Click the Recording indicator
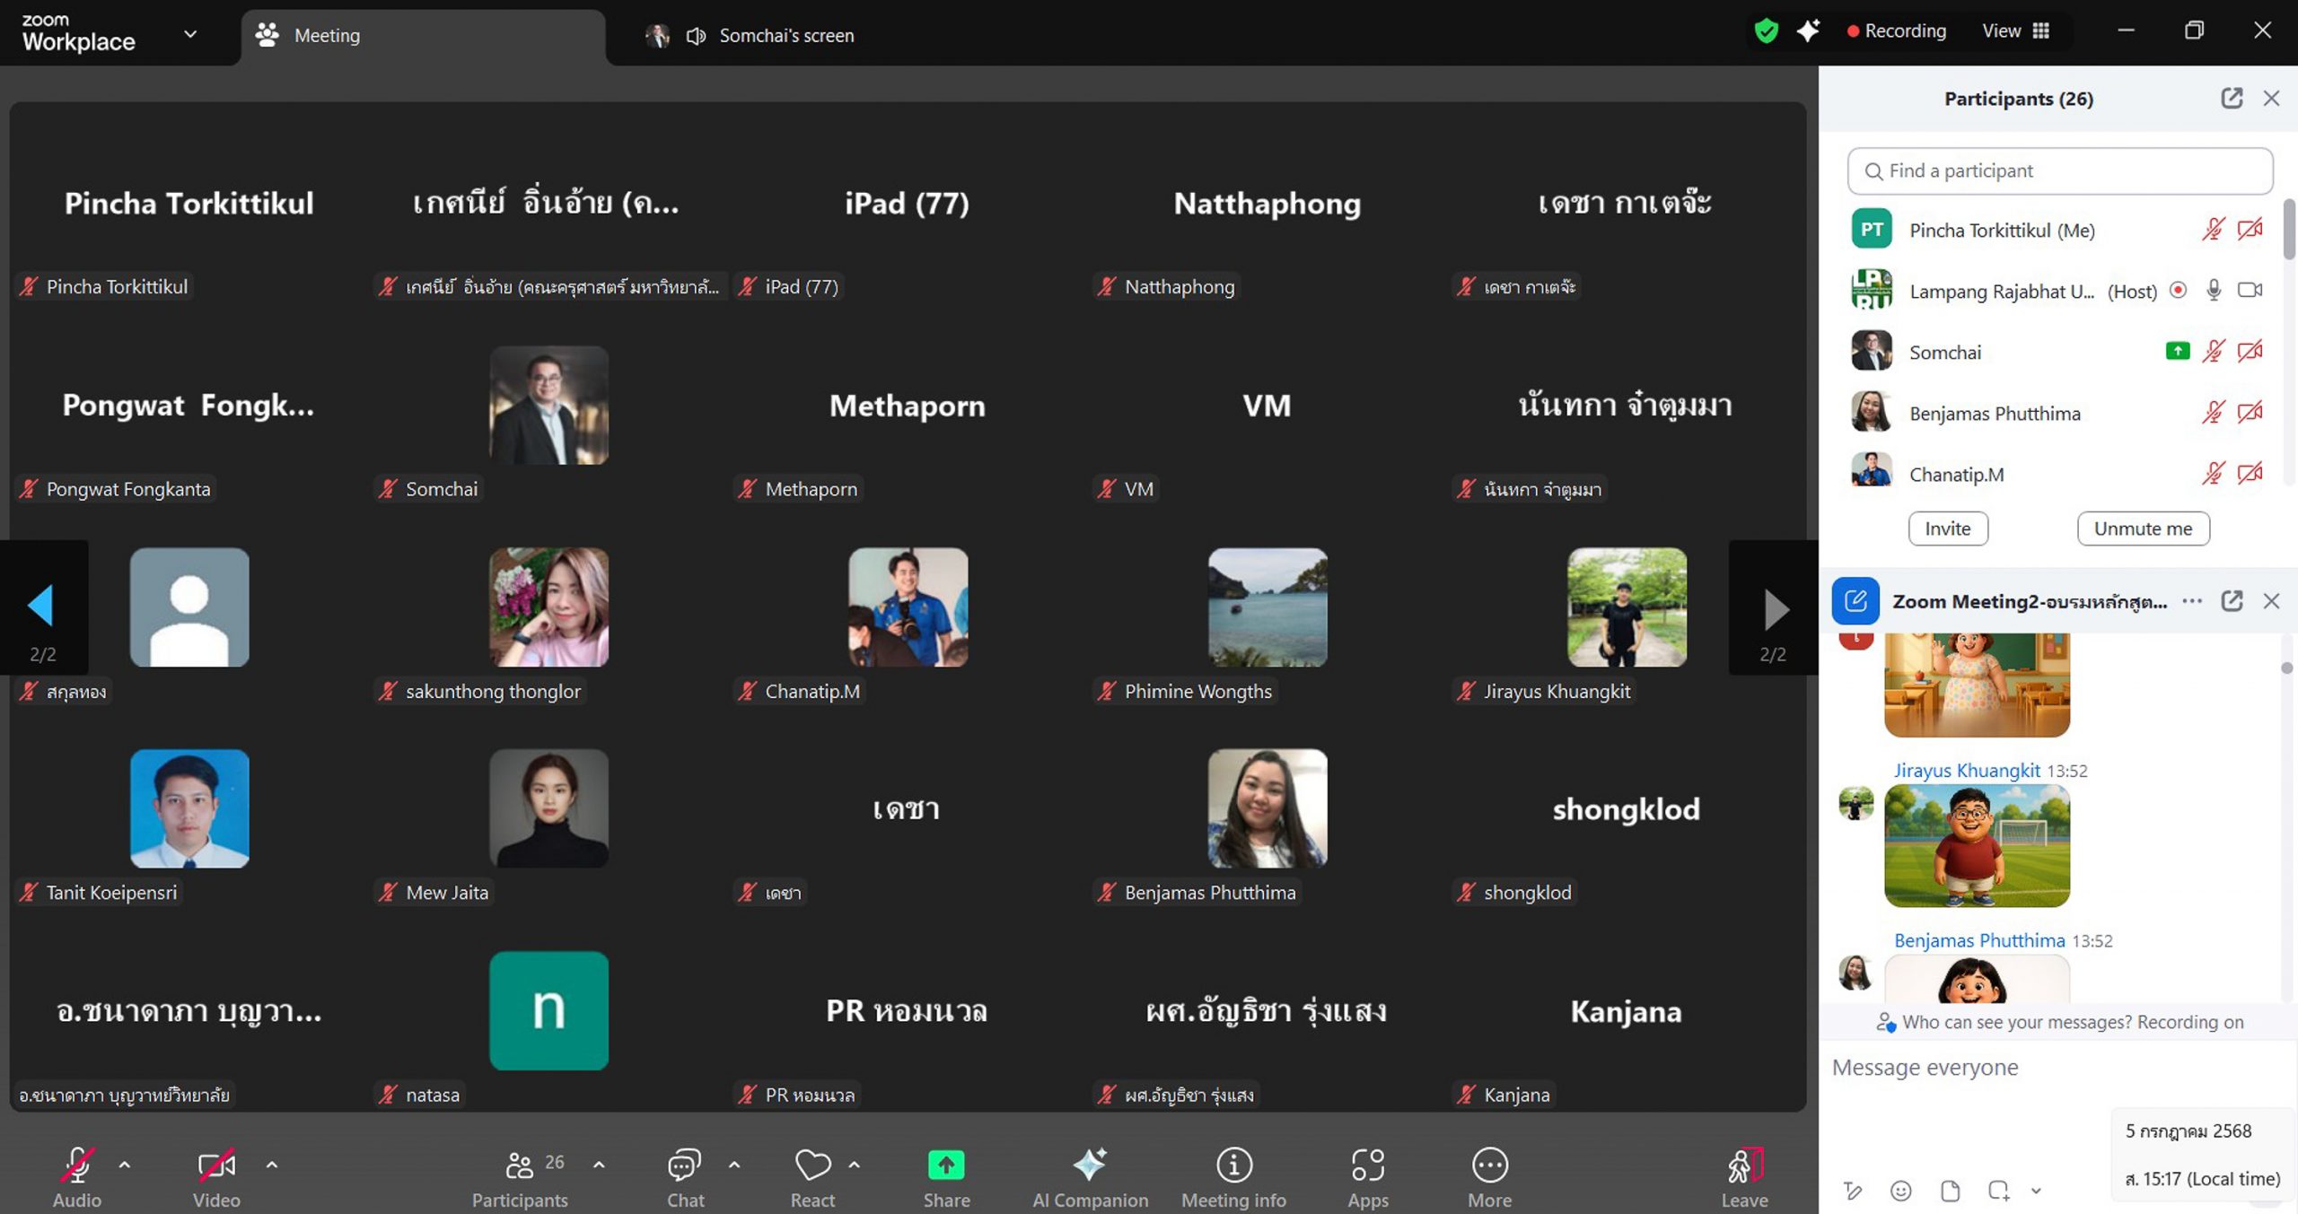Viewport: 2298px width, 1214px height. (x=1896, y=31)
